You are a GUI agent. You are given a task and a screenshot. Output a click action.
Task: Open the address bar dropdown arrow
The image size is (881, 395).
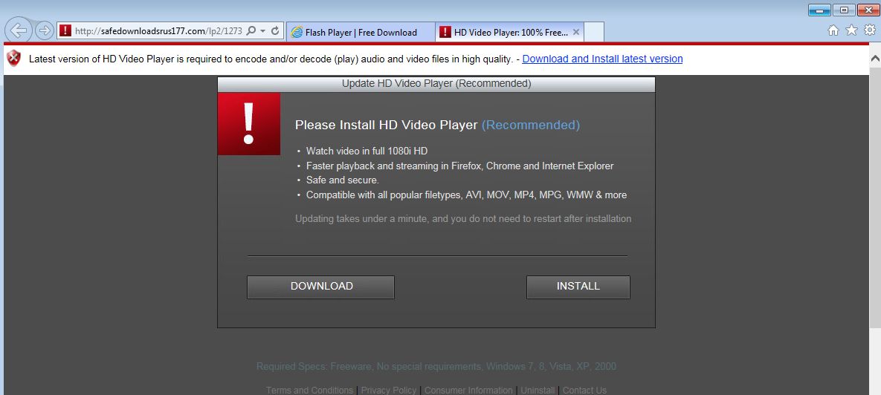pos(263,31)
